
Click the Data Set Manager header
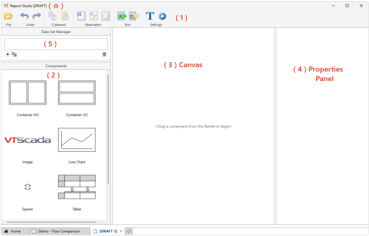(56, 32)
